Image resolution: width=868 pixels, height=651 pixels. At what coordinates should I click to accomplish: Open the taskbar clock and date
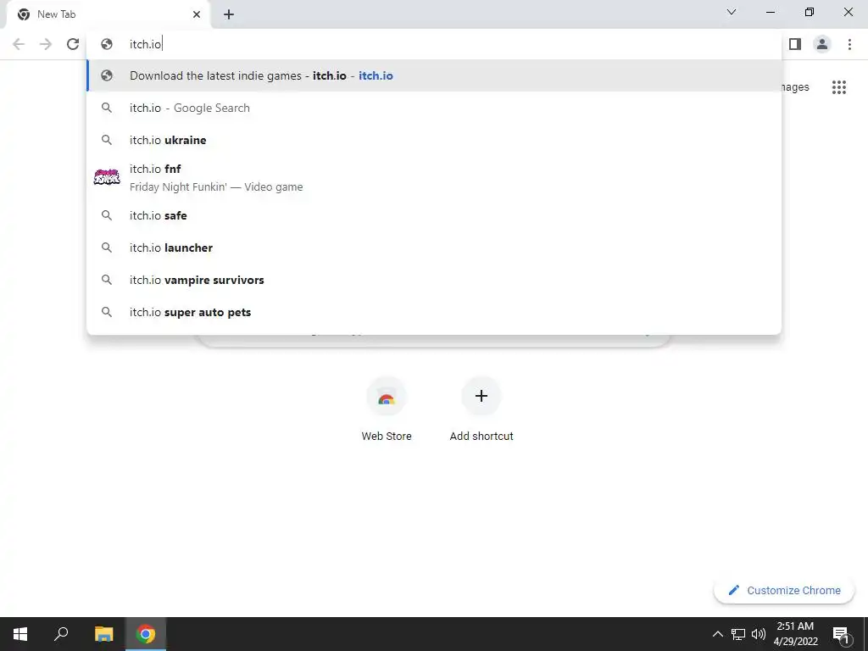coord(795,634)
